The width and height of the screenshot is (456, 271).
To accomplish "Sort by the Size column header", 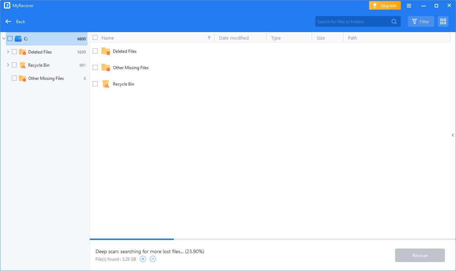I will [x=321, y=38].
